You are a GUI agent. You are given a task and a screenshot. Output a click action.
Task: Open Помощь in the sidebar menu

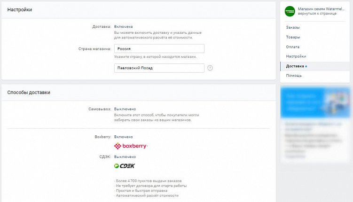pyautogui.click(x=294, y=76)
